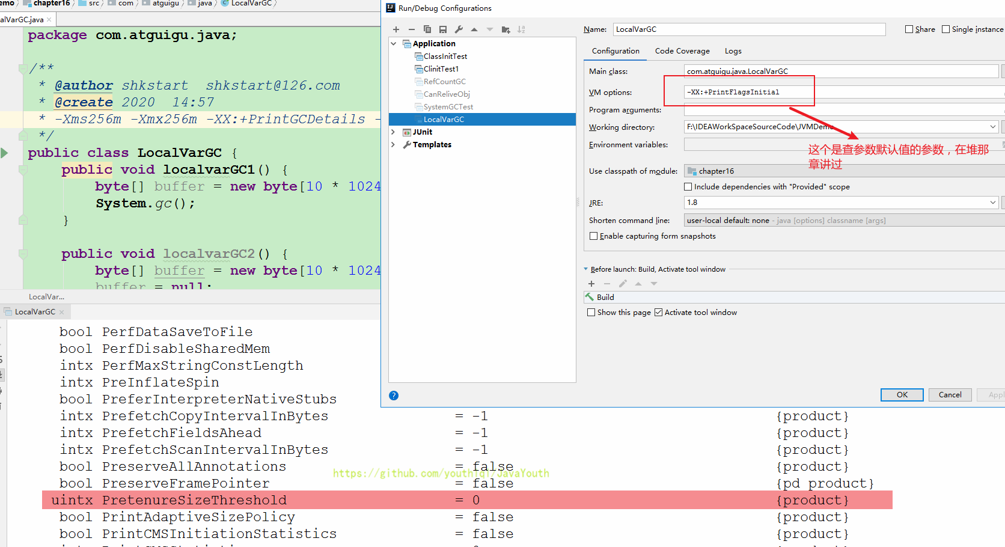The height and width of the screenshot is (547, 1005).
Task: Expand the JUnit configurations node
Action: tap(393, 132)
